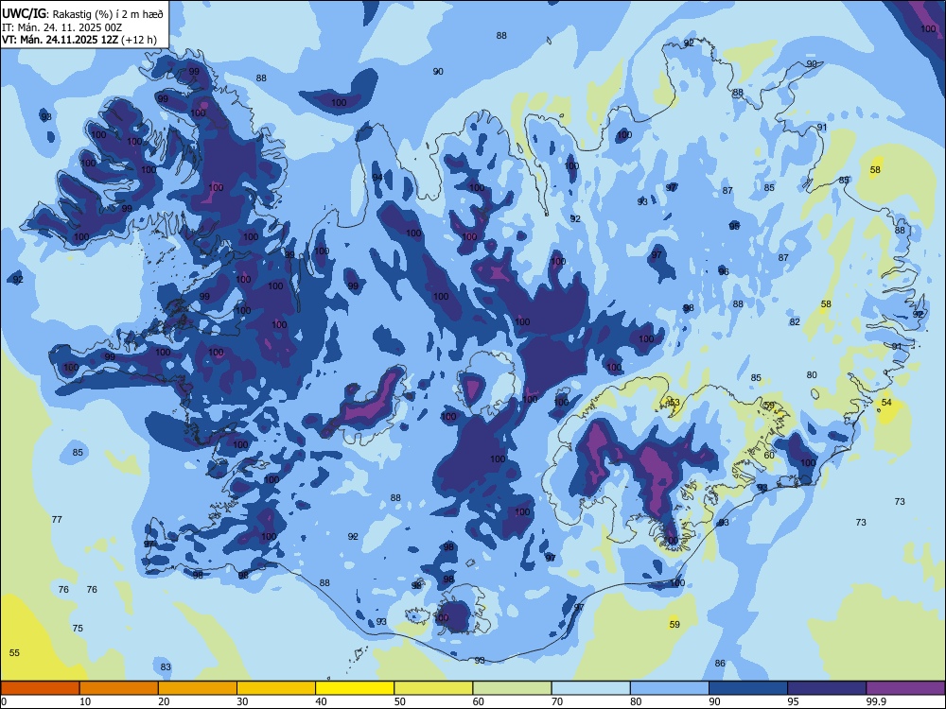Pick the purple above-99.9 legend swatch
This screenshot has height=709, width=946.
pyautogui.click(x=905, y=688)
